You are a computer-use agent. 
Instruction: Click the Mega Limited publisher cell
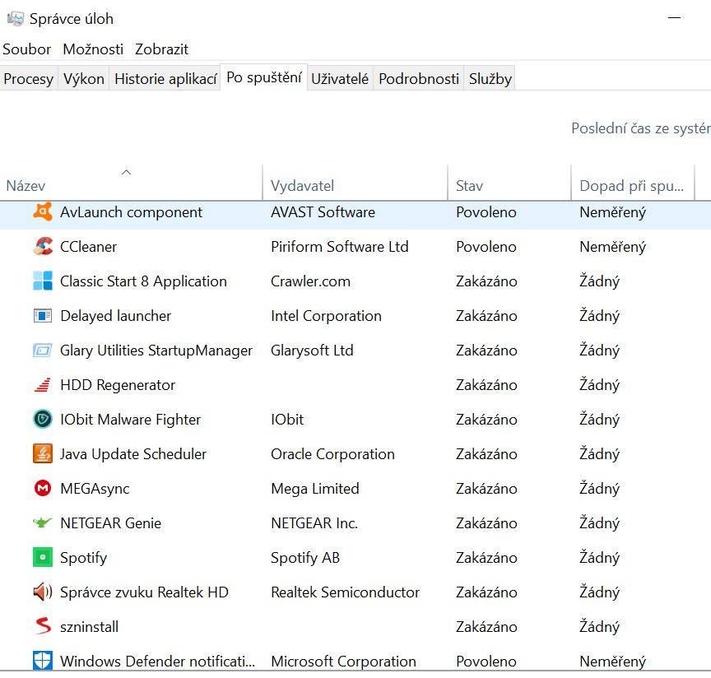tap(315, 489)
